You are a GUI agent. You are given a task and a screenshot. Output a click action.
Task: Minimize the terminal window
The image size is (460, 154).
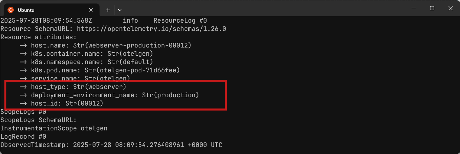tap(414, 9)
